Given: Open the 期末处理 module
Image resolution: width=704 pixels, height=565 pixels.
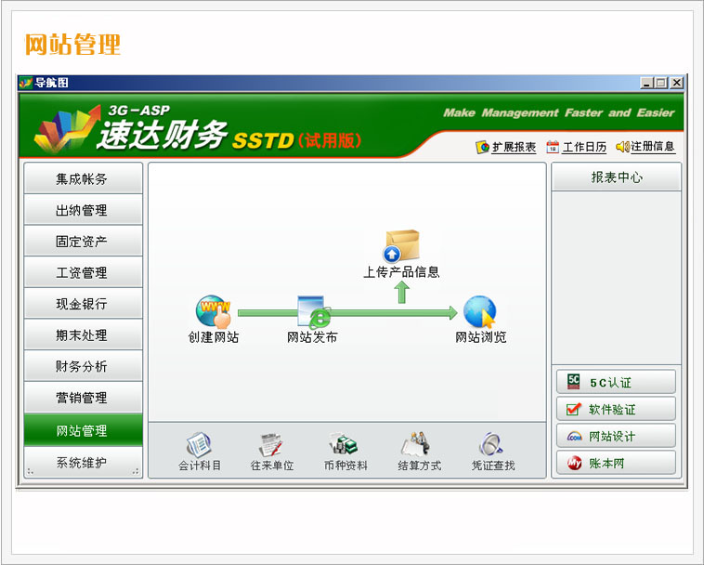Looking at the screenshot, I should (83, 335).
